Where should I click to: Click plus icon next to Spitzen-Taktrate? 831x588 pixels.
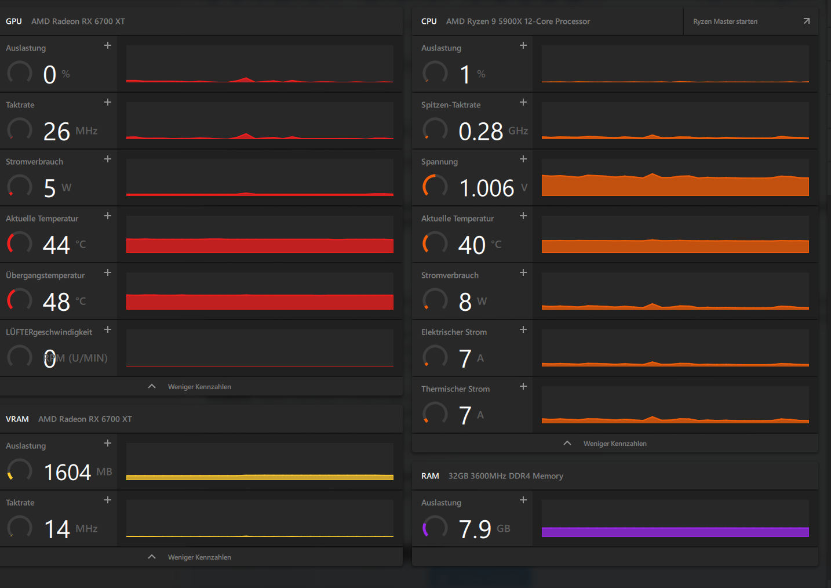523,102
